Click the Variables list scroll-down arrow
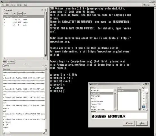Screen dimensions: 156x136 point(45,56)
